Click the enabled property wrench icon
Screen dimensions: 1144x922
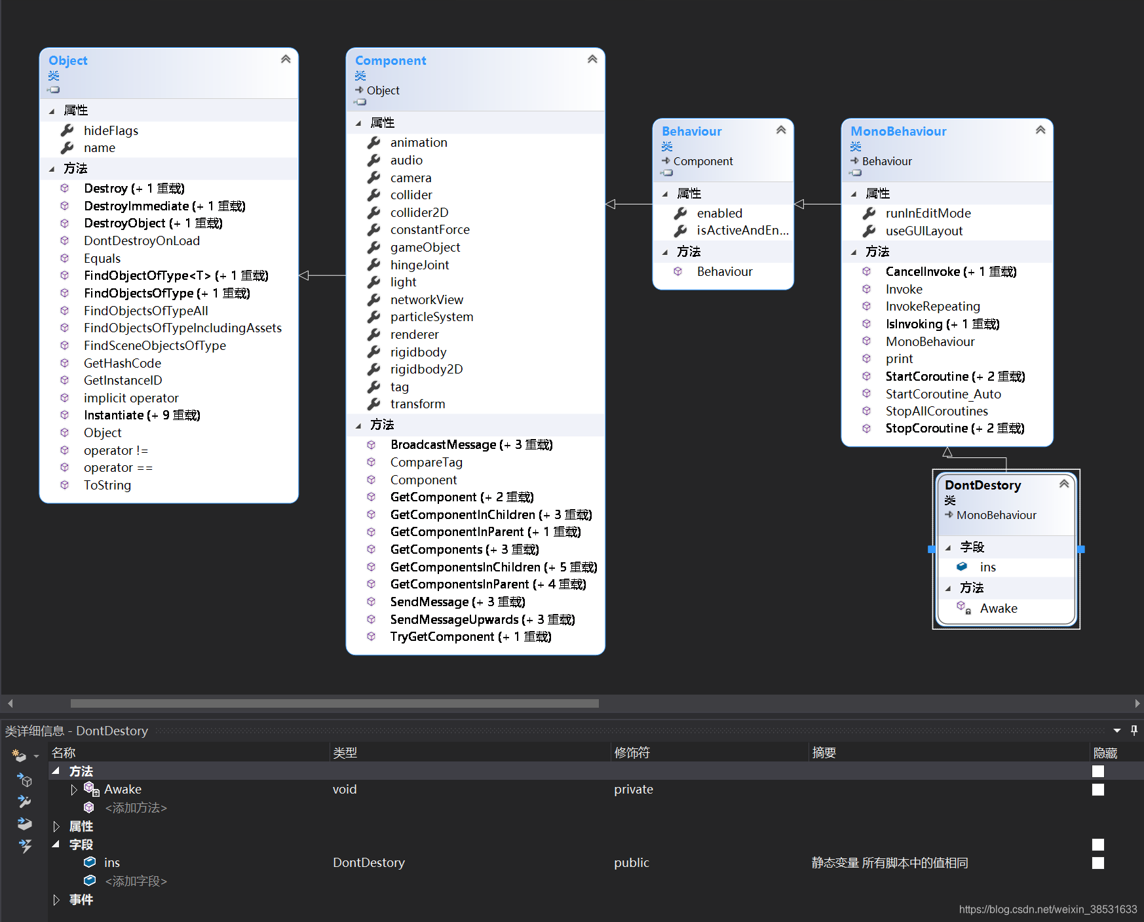pos(681,213)
